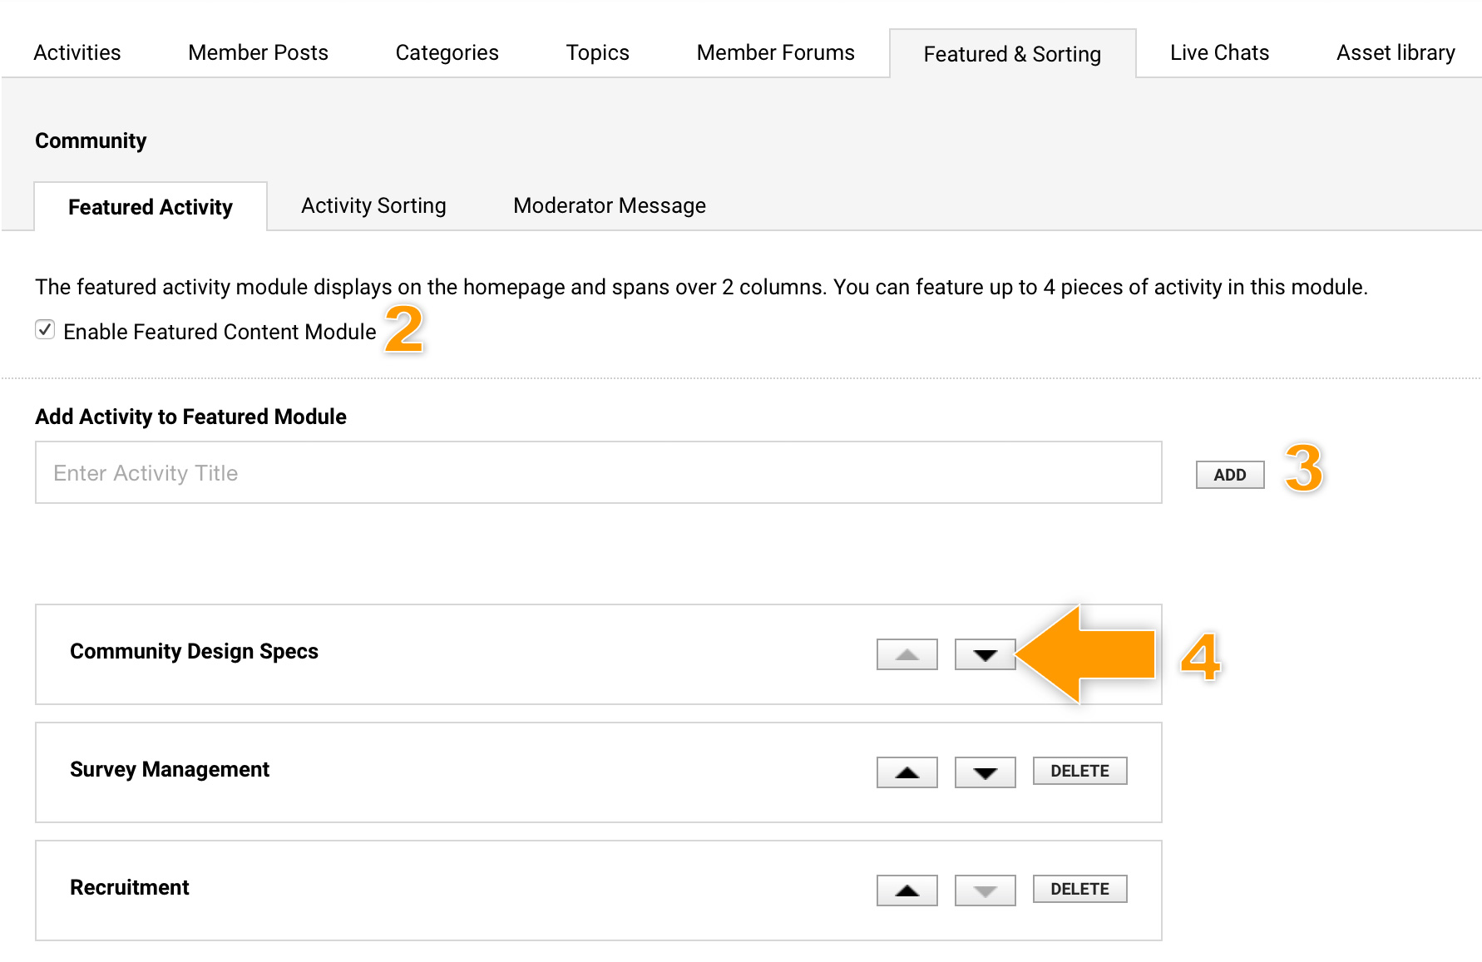The image size is (1482, 962).
Task: Go to the Topics tab
Action: [x=597, y=52]
